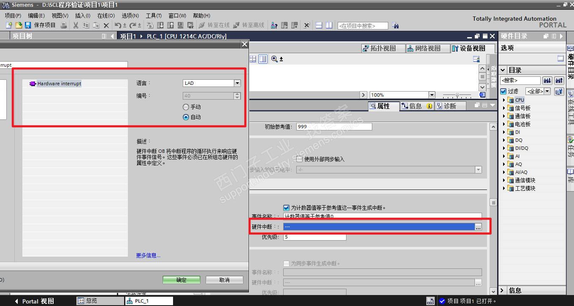
Task: Click the split editor horizontally icon
Action: pyautogui.click(x=319, y=25)
